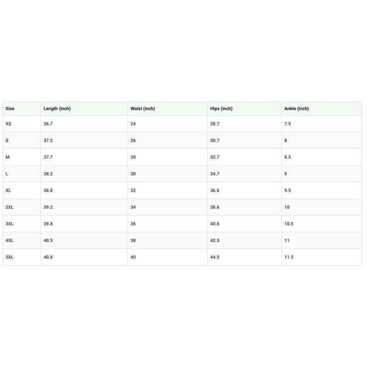Screen dimensions: 367x367
Task: Click the Hips (inch) column header
Action: coord(221,109)
